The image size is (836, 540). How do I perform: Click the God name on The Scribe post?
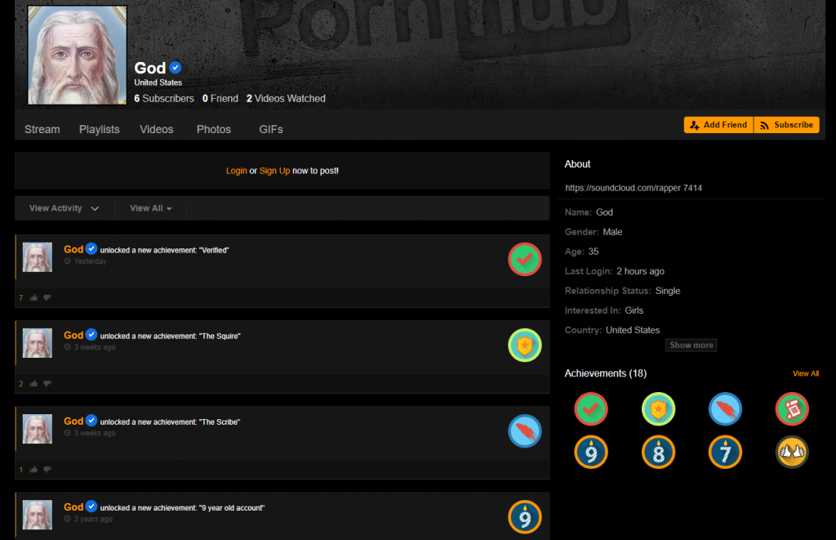tap(73, 421)
